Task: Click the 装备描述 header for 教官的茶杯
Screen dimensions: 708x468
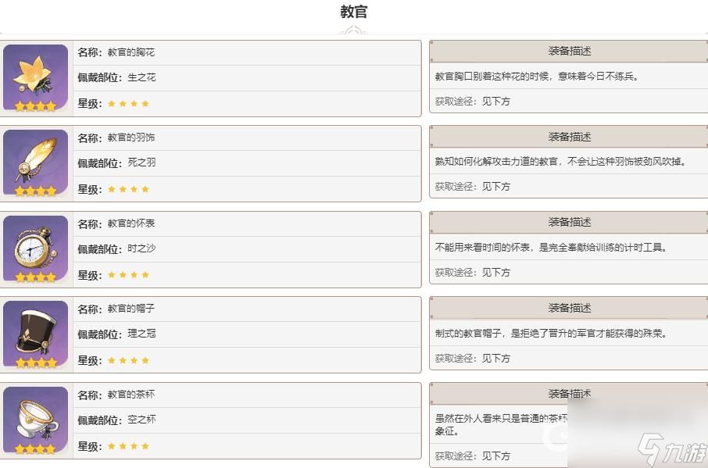Action: coord(569,394)
